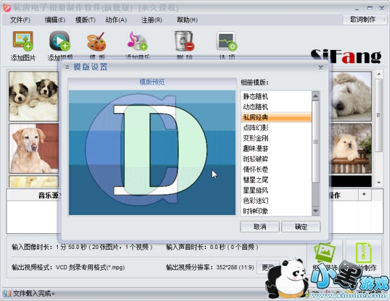Click the 删除 (Delete) trash icon
The image size is (390, 301).
tap(184, 42)
